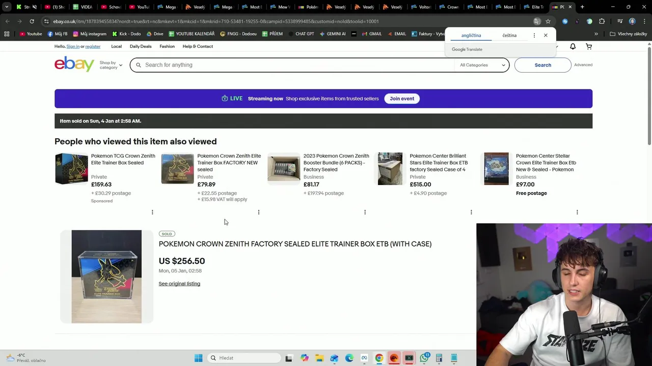This screenshot has width=652, height=366.
Task: Open Notepad from the taskbar
Action: (454, 358)
